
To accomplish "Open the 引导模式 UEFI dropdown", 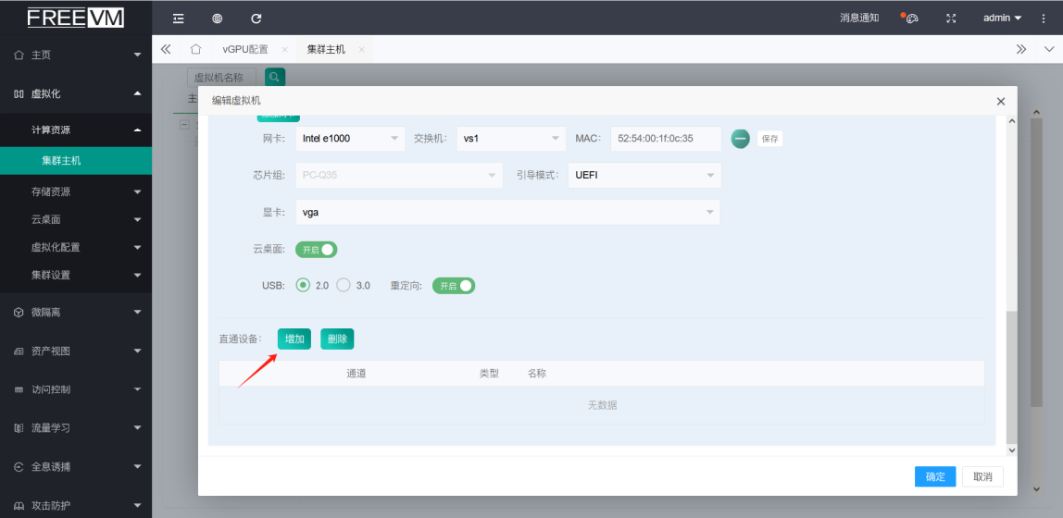I will 645,175.
